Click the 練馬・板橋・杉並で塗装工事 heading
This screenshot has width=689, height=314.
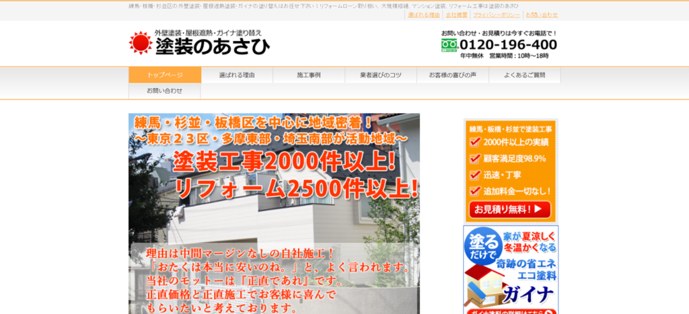click(x=511, y=129)
